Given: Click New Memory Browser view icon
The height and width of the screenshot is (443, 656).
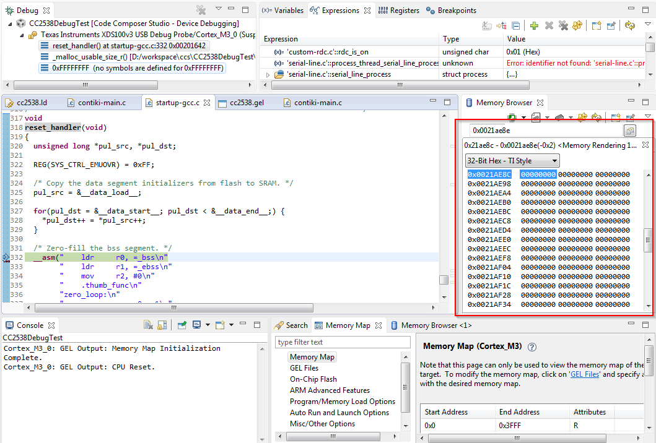Looking at the screenshot, I should 615,118.
